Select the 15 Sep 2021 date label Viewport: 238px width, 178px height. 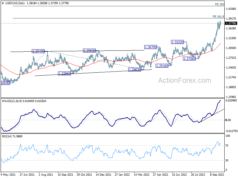tap(65, 175)
